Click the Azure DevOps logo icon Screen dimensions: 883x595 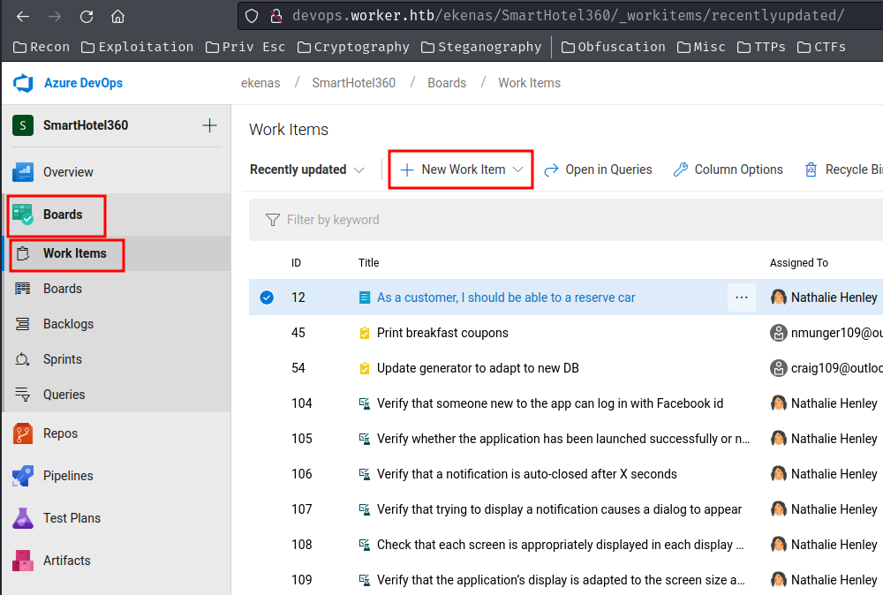[x=23, y=83]
